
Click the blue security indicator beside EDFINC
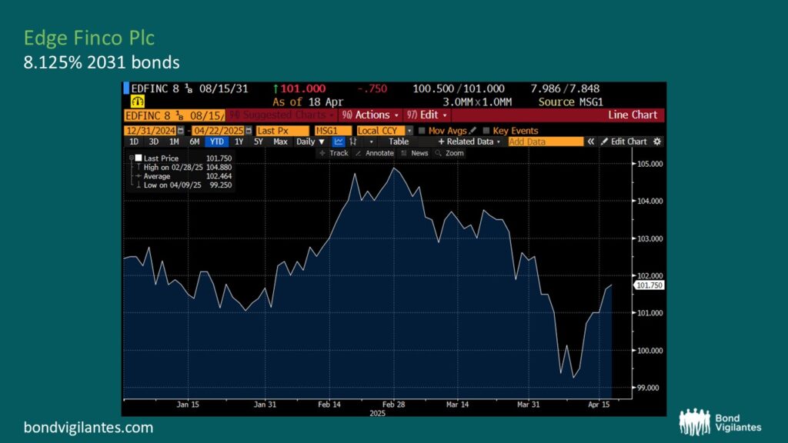point(126,88)
